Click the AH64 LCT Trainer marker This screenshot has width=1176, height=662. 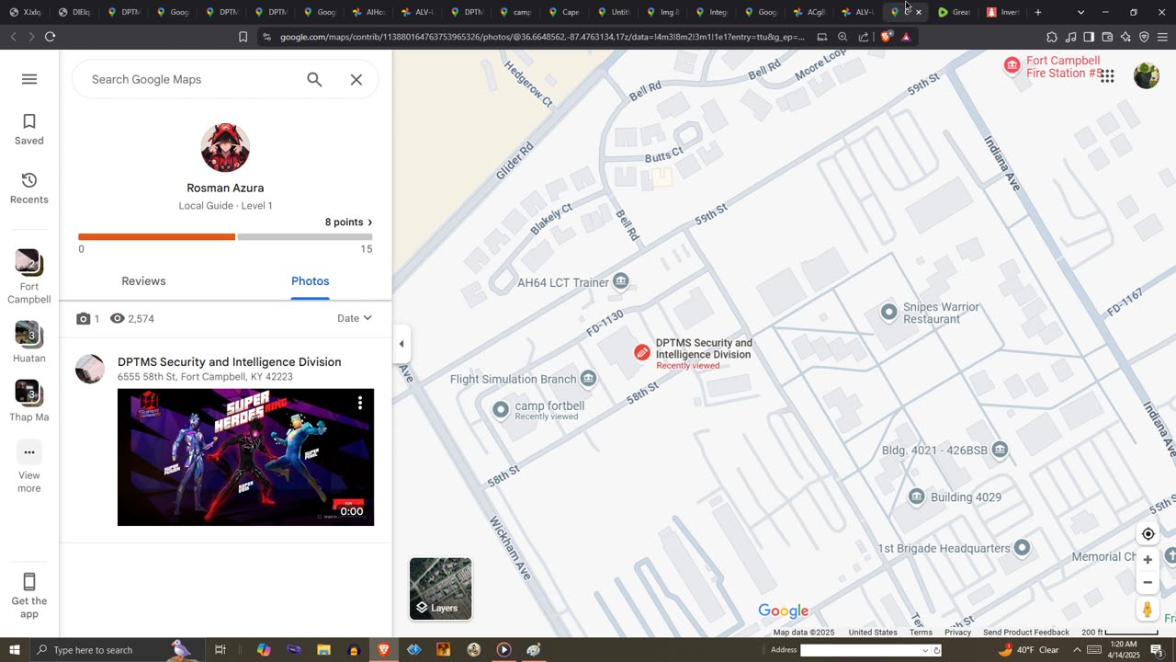[621, 281]
